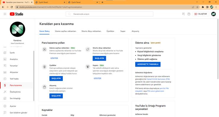Click the browser address bar URL
Viewport: 219px width, 117px height.
[x=51, y=7]
